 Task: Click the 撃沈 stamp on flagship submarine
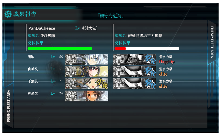(x=150, y=59)
